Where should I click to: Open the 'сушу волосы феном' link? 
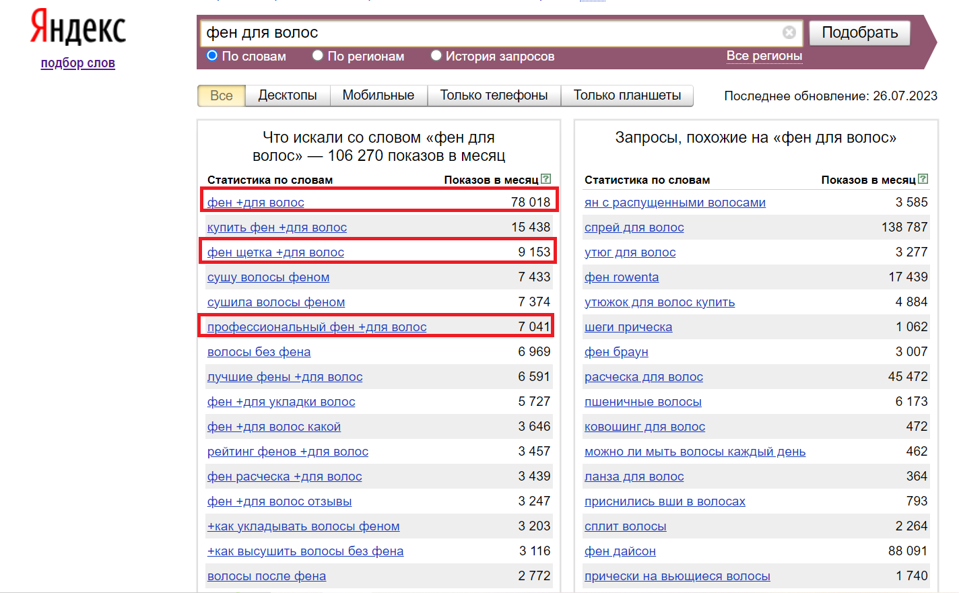(x=269, y=277)
